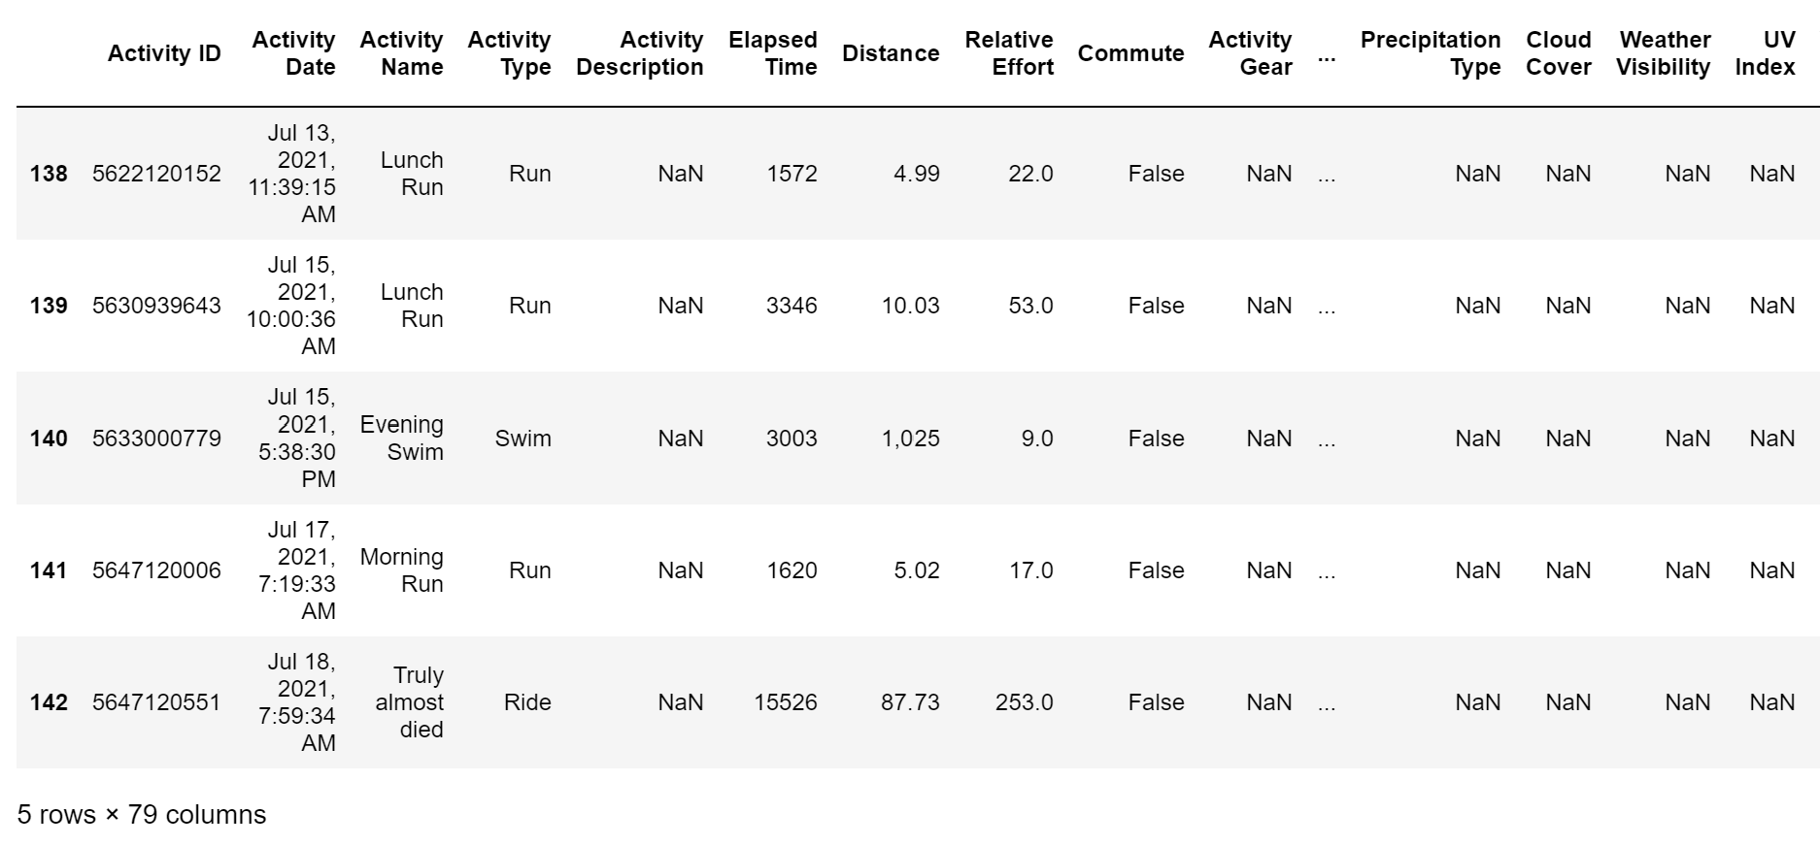The width and height of the screenshot is (1820, 846).
Task: Click the Weather Visibility column header
Action: point(1663,53)
